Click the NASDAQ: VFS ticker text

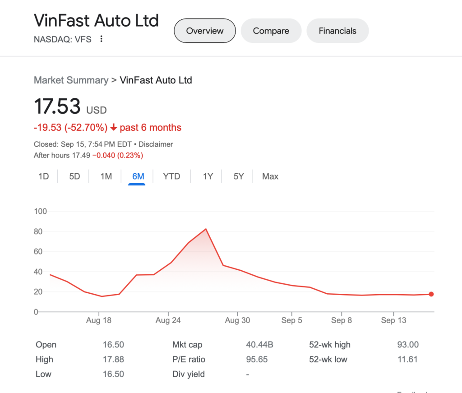pos(63,39)
